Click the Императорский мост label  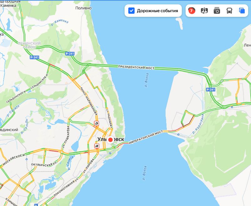coord(146,137)
